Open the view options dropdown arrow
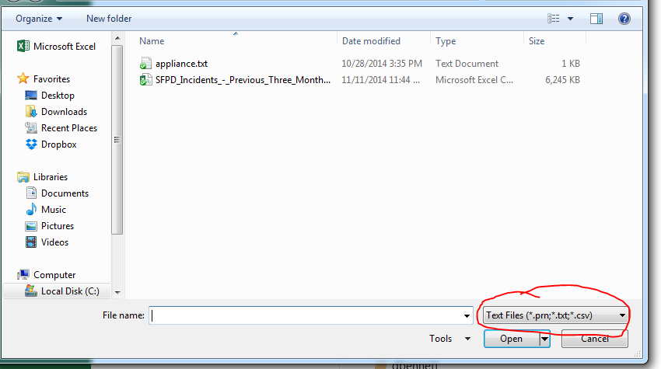This screenshot has height=369, width=661. [570, 19]
